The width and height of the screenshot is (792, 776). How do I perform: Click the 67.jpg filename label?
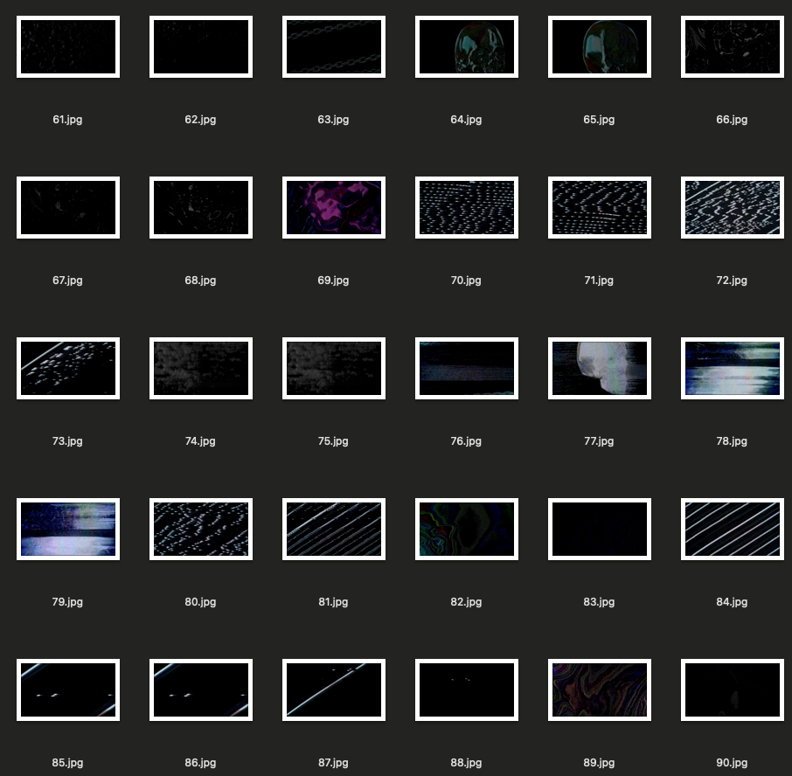67,281
